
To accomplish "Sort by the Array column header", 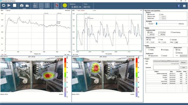I will pyautogui.click(x=185, y=71).
